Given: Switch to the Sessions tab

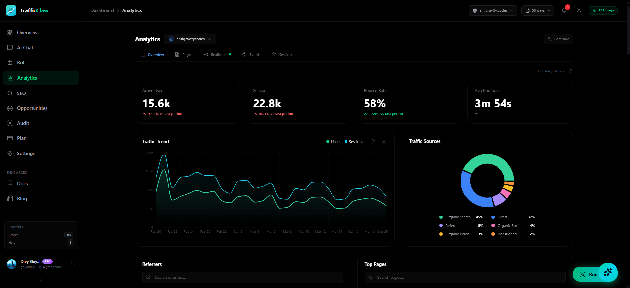Looking at the screenshot, I should tap(282, 55).
